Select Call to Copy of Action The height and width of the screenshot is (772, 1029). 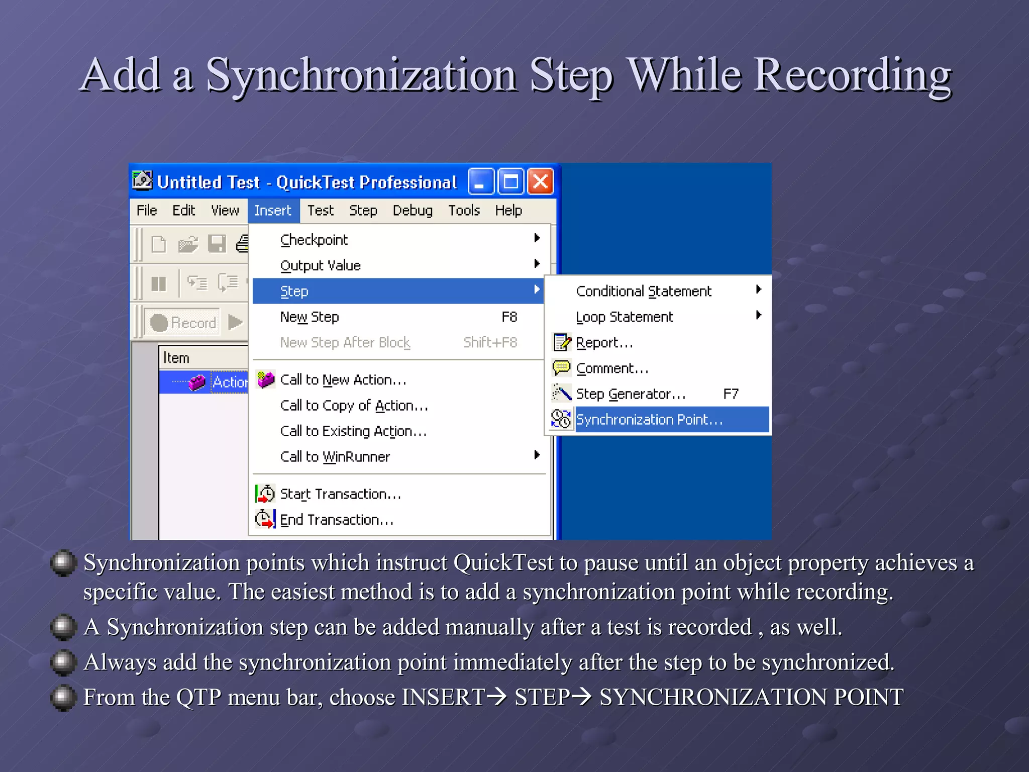[x=398, y=405]
